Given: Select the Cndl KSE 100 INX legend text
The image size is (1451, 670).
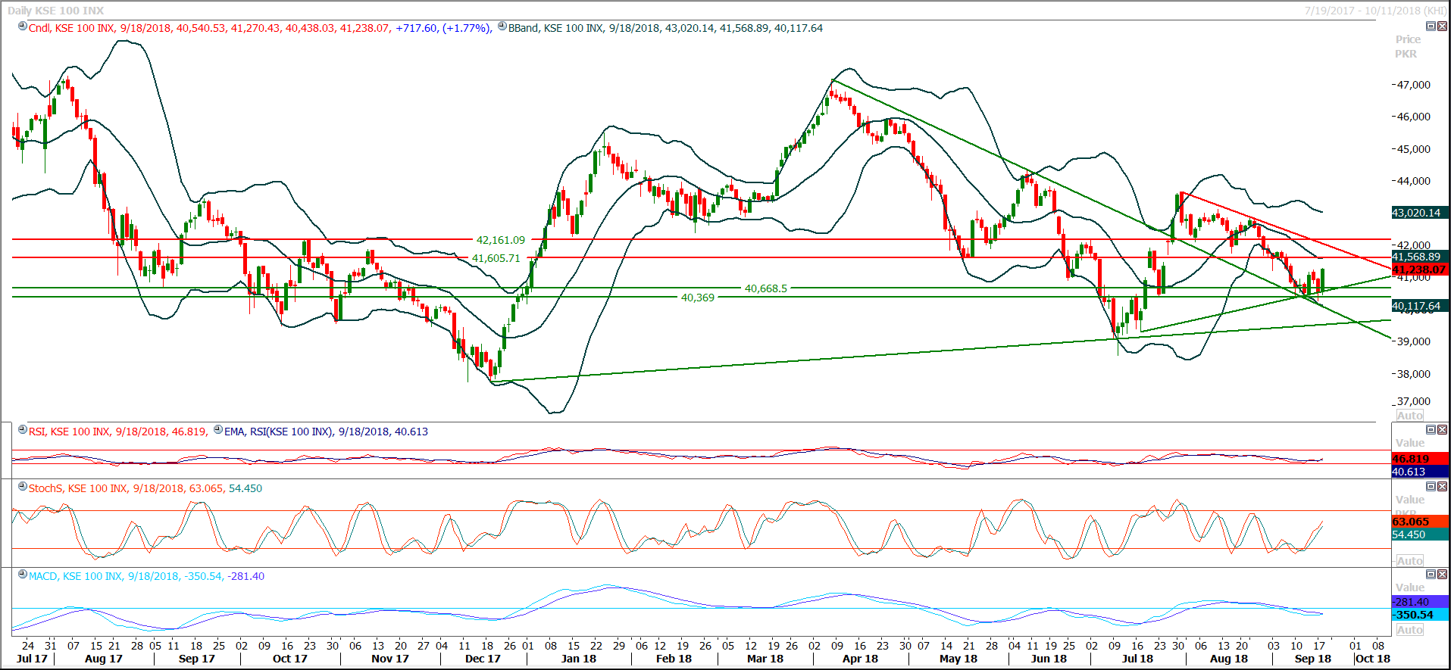Looking at the screenshot, I should pyautogui.click(x=261, y=28).
